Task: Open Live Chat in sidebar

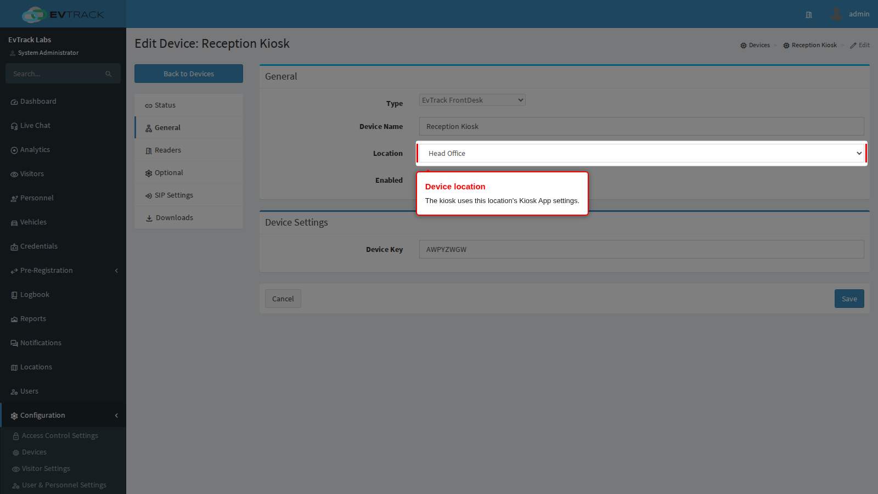Action: coord(63,126)
